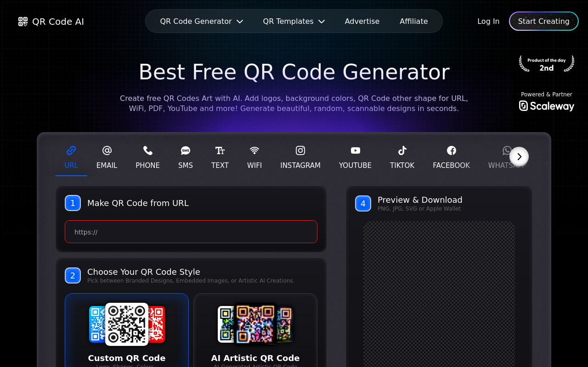Switch to the TEXT tab label
This screenshot has width=588, height=367.
[x=220, y=166]
